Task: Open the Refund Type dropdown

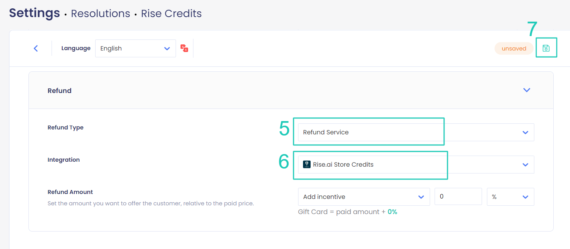Action: click(x=416, y=132)
